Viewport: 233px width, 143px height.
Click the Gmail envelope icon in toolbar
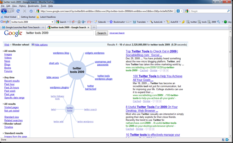(x=89, y=22)
